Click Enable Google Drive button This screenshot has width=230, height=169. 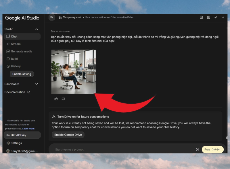68,135
